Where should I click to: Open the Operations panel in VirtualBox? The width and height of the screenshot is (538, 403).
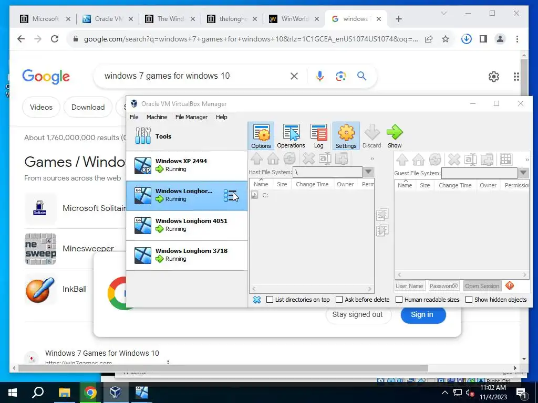pyautogui.click(x=291, y=136)
